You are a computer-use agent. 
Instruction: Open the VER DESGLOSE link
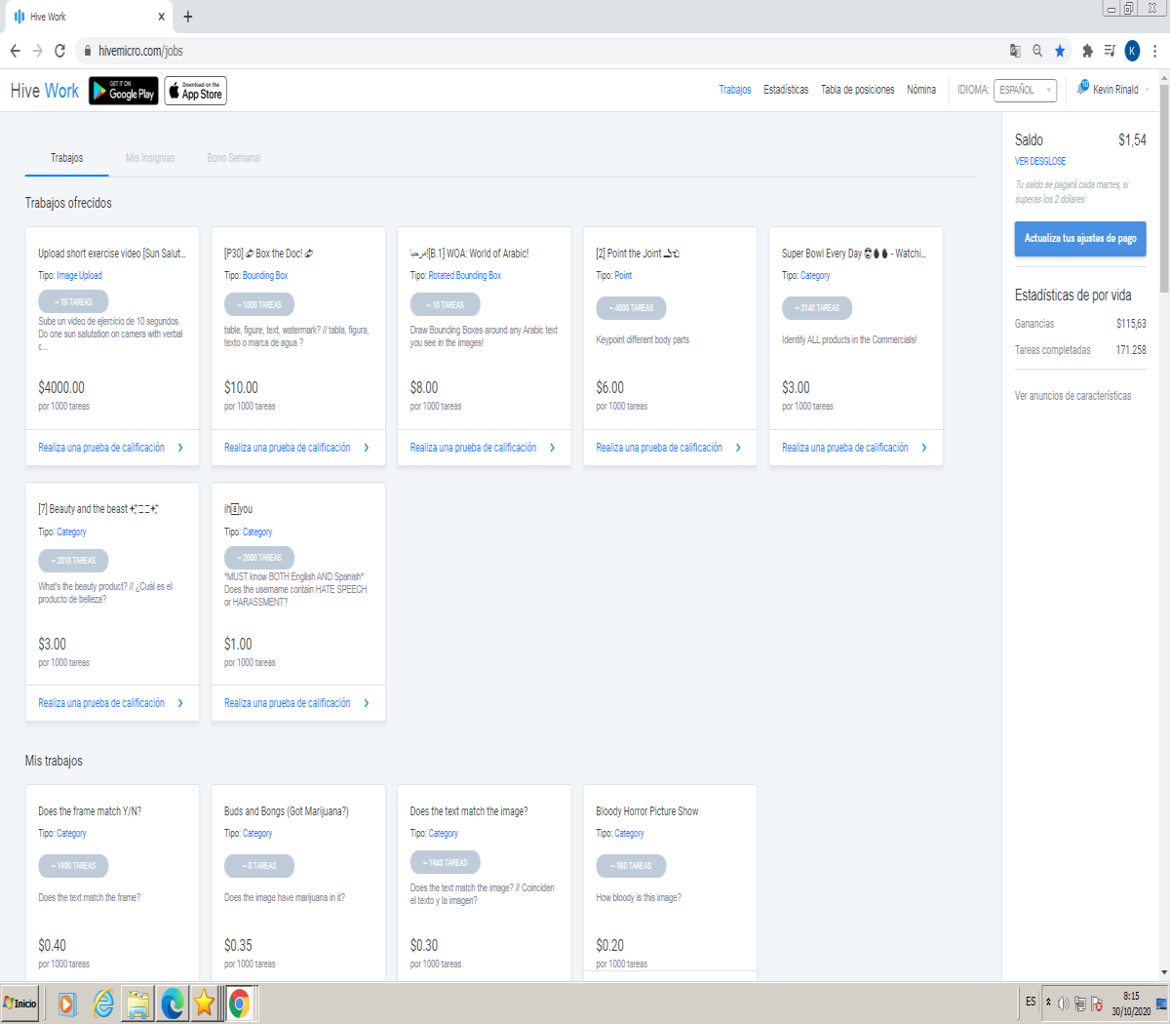tap(1040, 161)
